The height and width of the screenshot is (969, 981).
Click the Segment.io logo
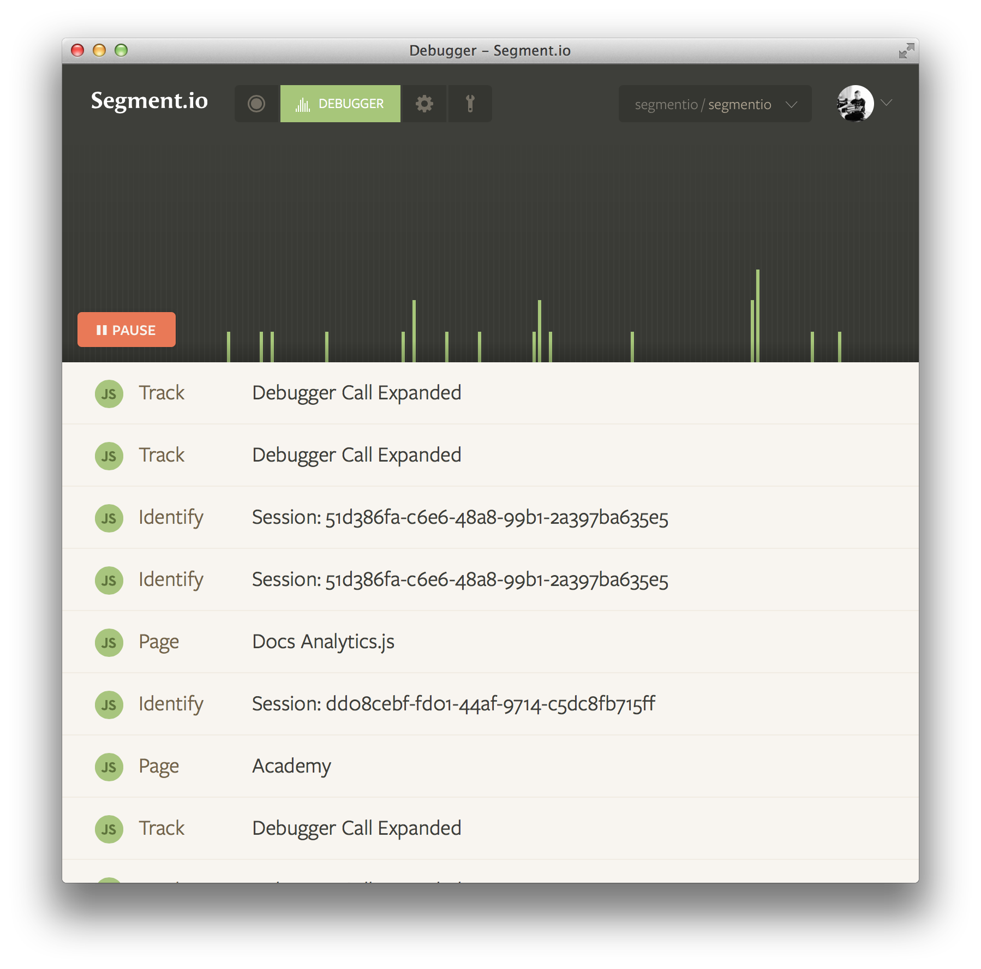[x=149, y=101]
